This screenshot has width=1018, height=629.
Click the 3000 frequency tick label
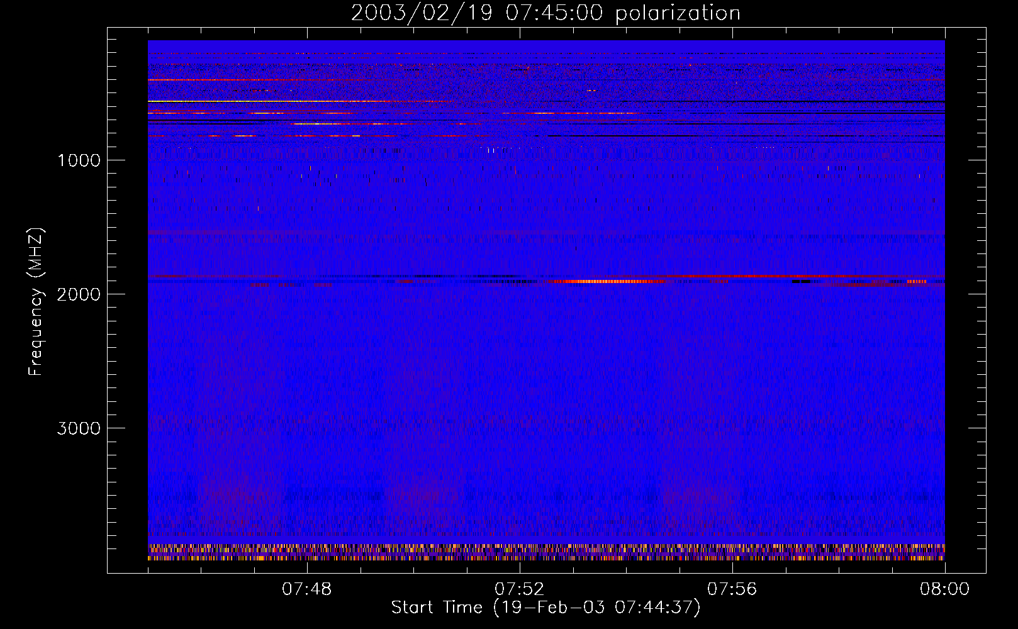coord(79,428)
